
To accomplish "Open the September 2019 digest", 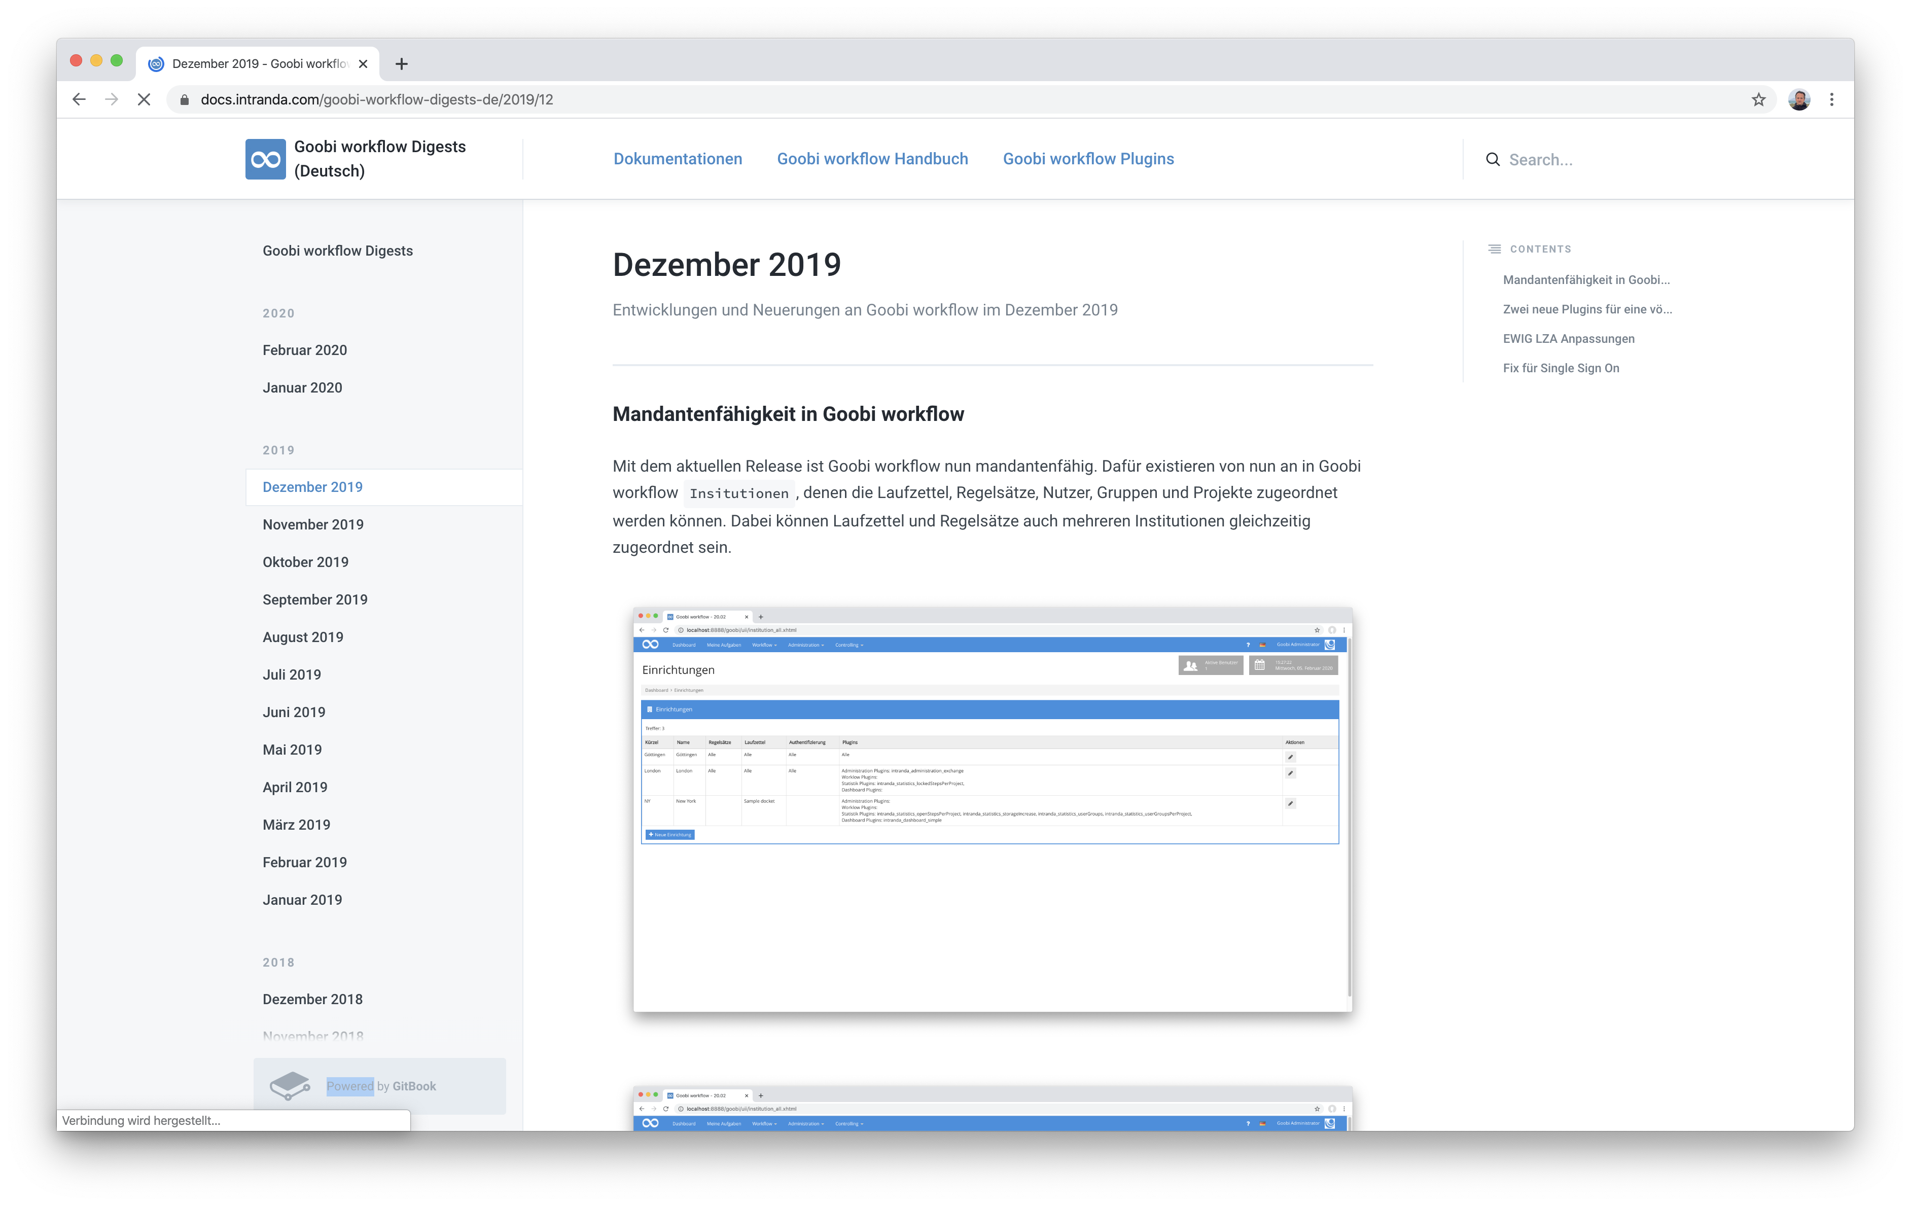I will 315,599.
